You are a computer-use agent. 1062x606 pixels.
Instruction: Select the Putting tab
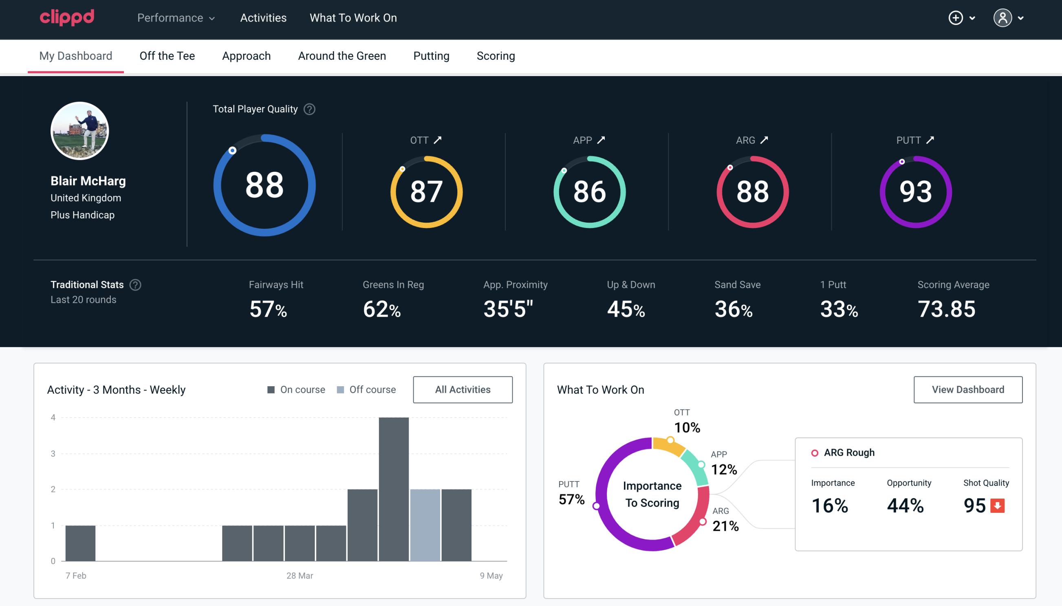431,55
